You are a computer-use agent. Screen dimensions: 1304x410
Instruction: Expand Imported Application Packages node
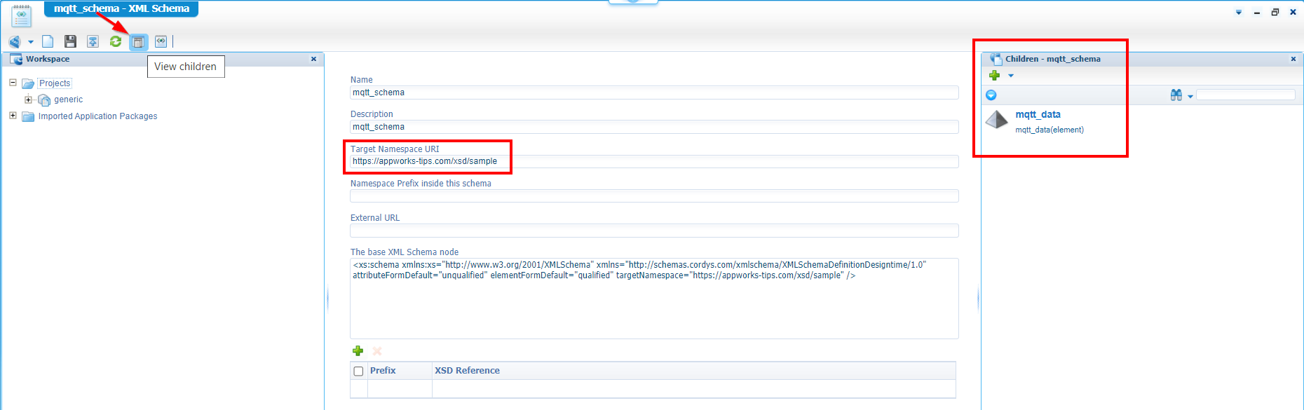tap(13, 116)
